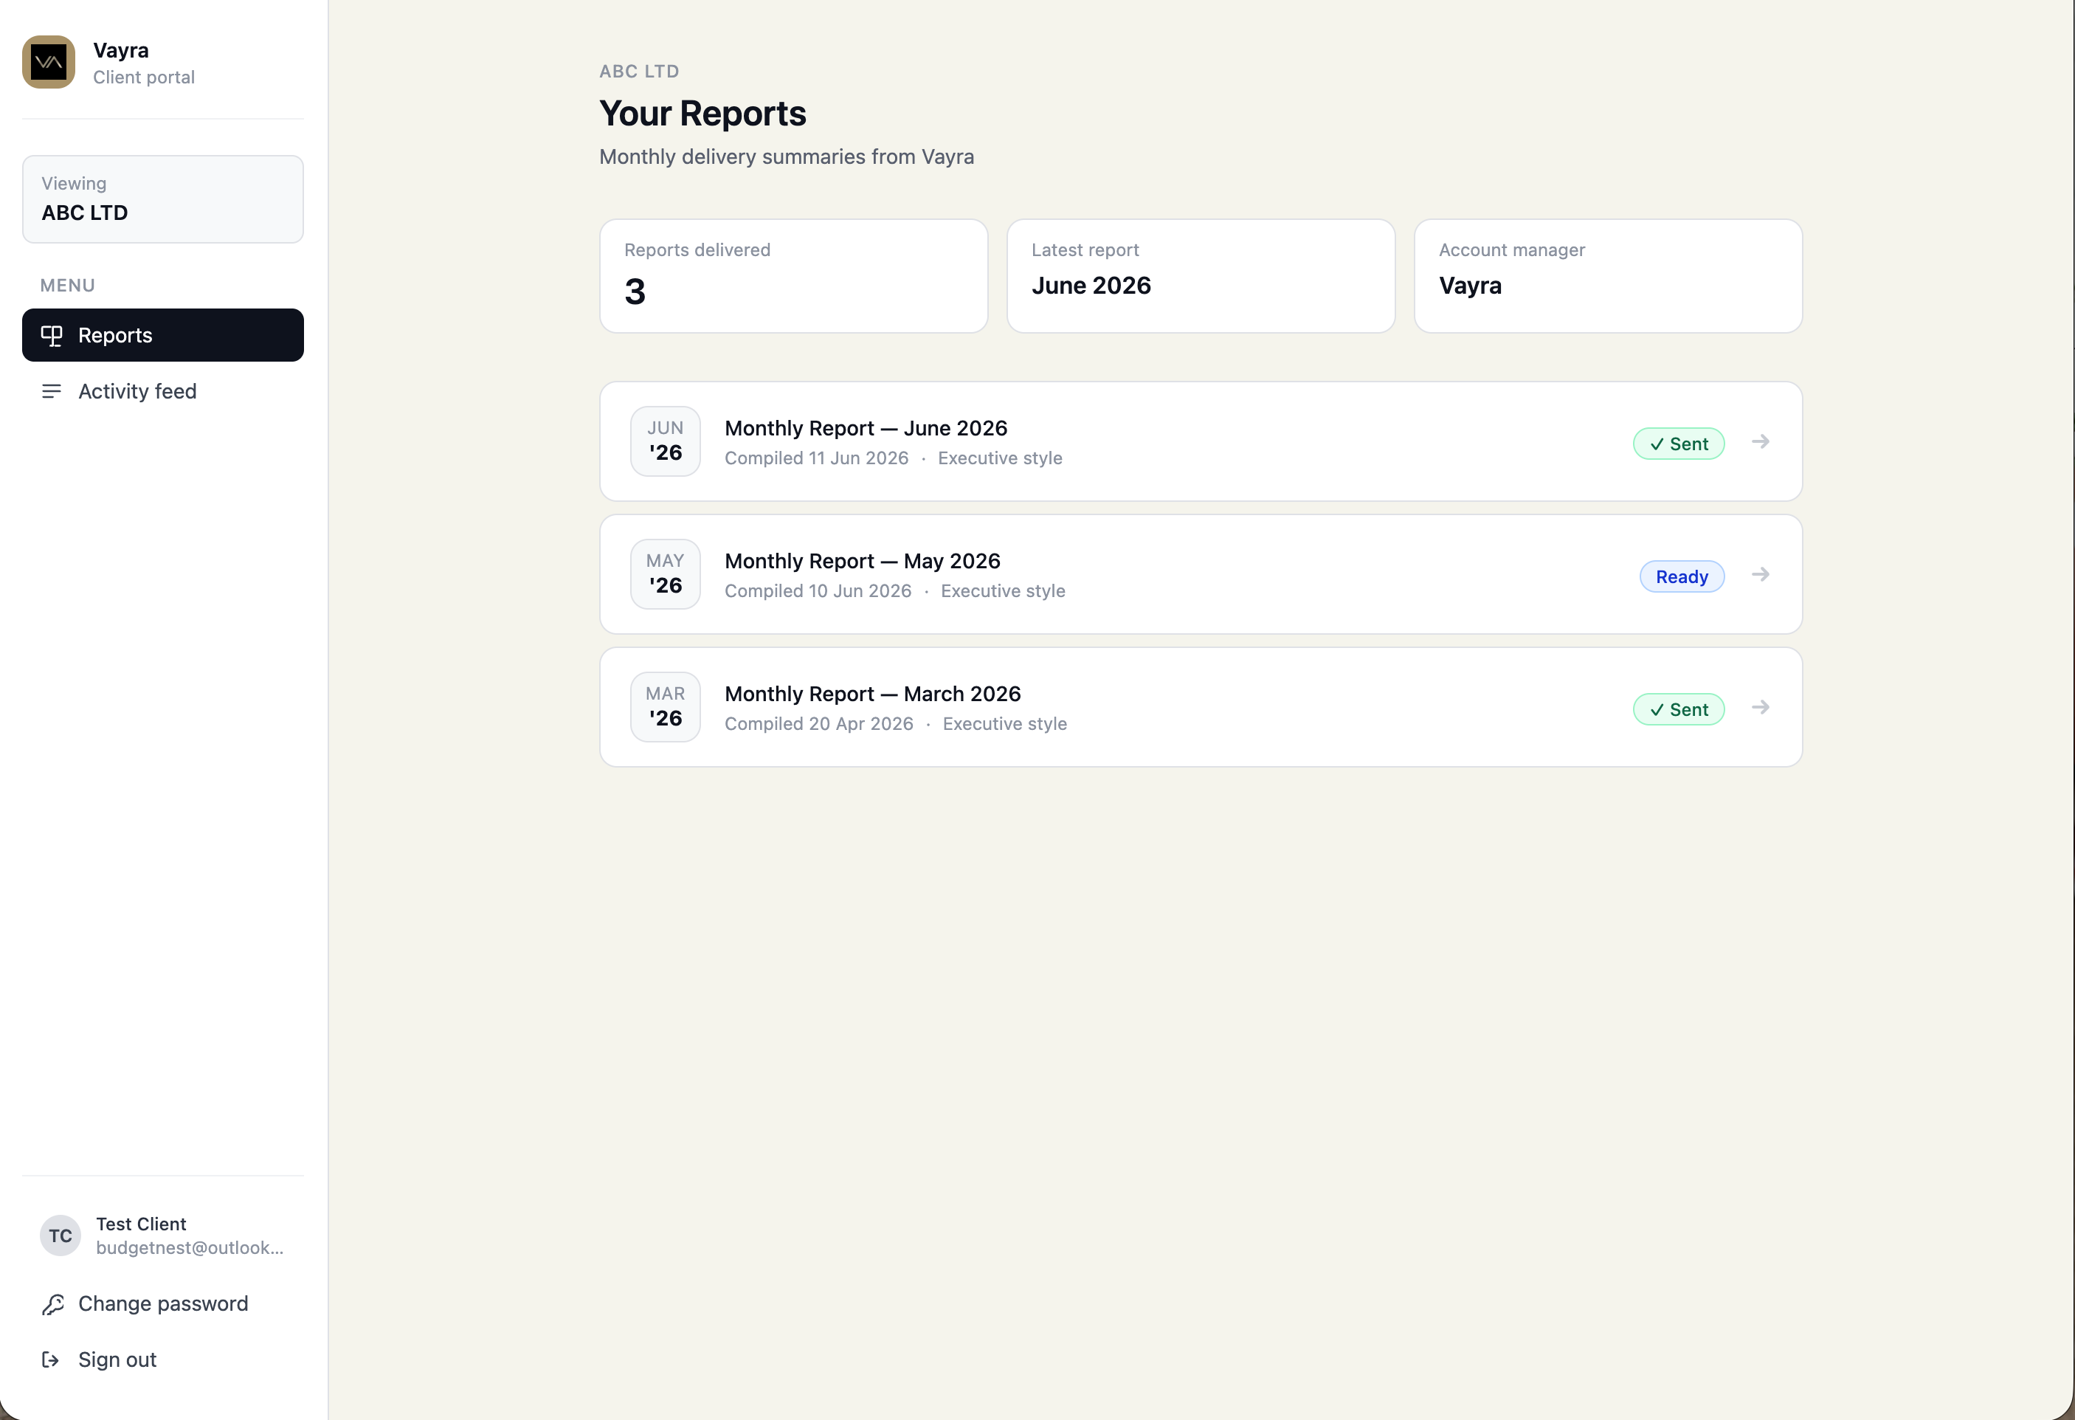Click the Reports menu icon

point(52,336)
